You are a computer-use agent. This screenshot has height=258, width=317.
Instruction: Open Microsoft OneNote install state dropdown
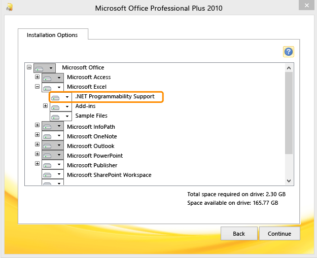[53, 136]
